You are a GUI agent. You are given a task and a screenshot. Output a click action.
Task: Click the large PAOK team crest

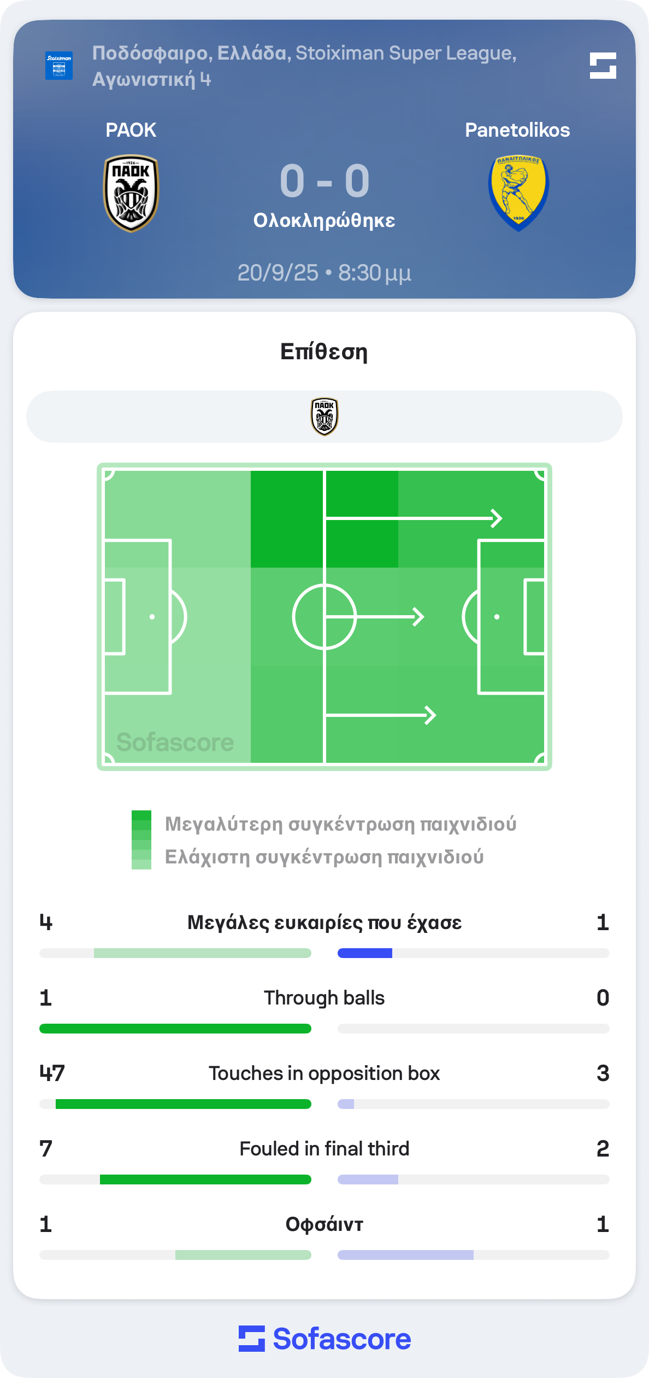(x=131, y=193)
